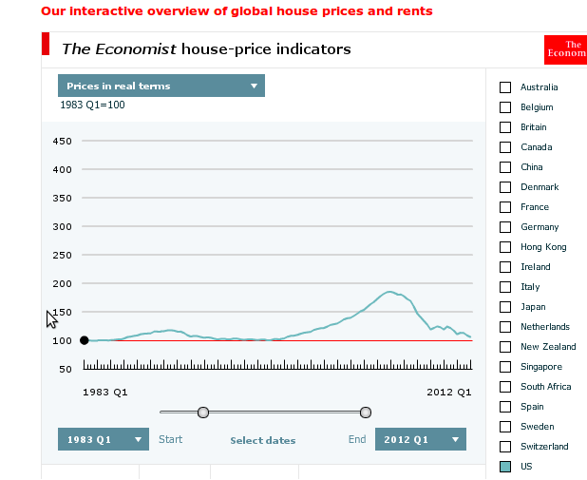Enable the Japan checkbox
This screenshot has height=480, width=587.
pyautogui.click(x=505, y=307)
